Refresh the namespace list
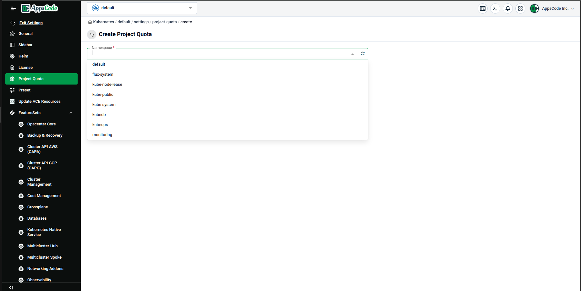Image resolution: width=581 pixels, height=291 pixels. tap(363, 53)
